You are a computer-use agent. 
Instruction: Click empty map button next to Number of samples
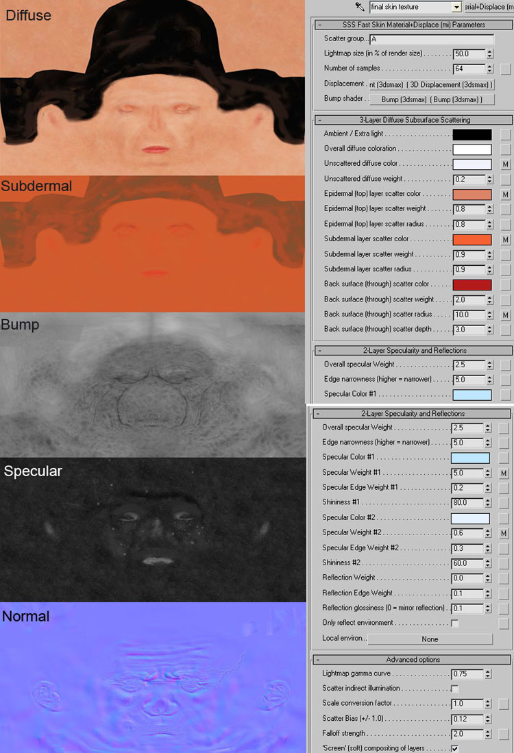(505, 69)
